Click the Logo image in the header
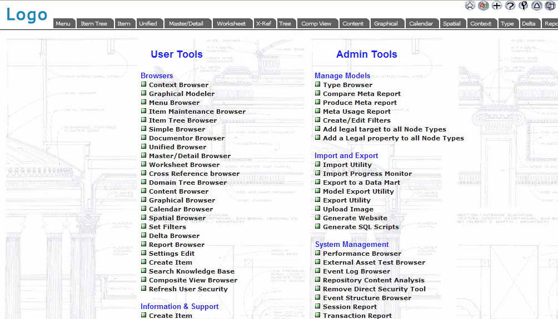The height and width of the screenshot is (319, 558). pos(27,14)
